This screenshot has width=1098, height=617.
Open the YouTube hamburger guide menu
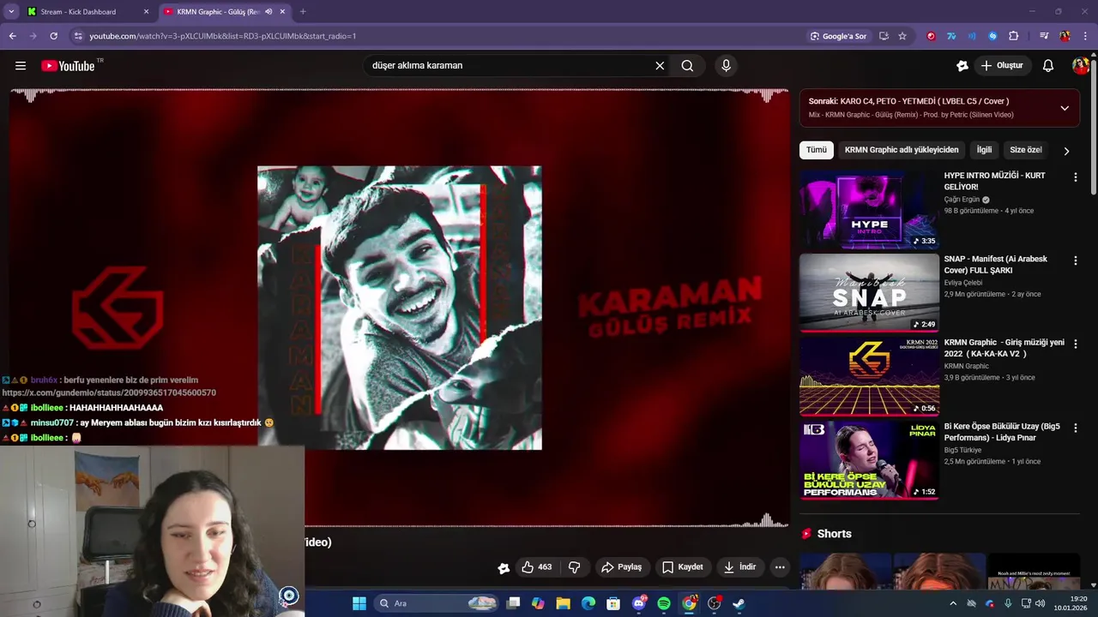coord(21,66)
